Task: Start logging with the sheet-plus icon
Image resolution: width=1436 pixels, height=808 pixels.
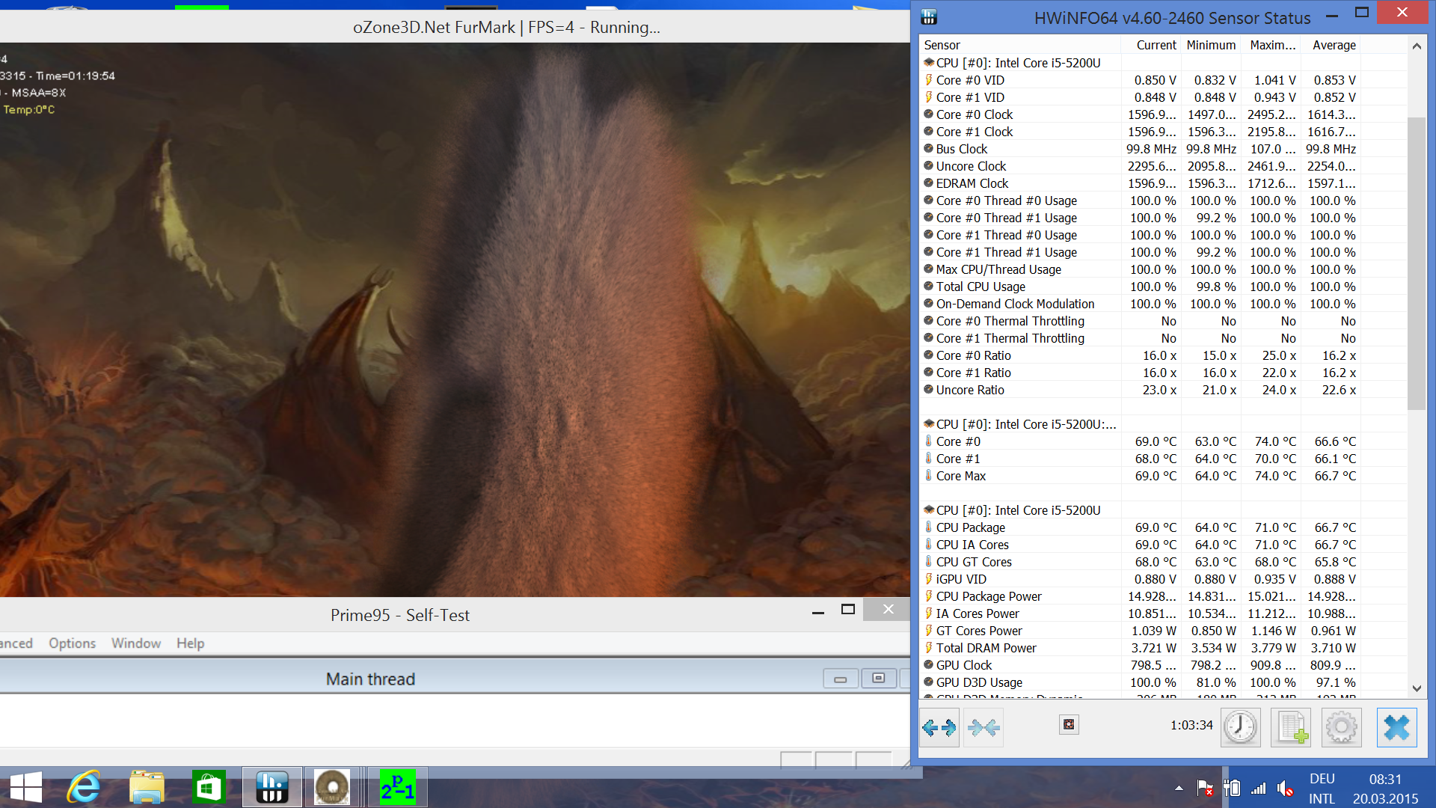Action: coord(1292,727)
